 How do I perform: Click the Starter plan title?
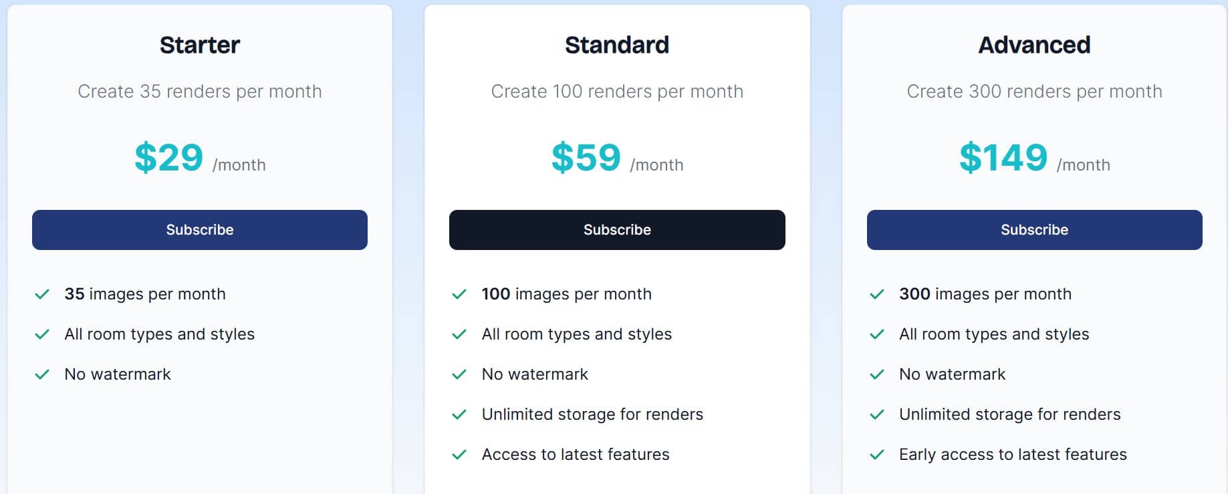click(199, 45)
